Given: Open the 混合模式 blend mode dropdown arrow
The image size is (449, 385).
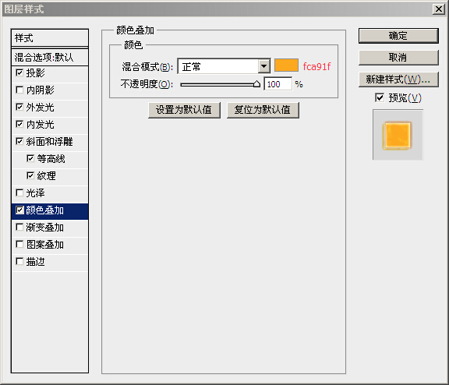Looking at the screenshot, I should [x=264, y=67].
